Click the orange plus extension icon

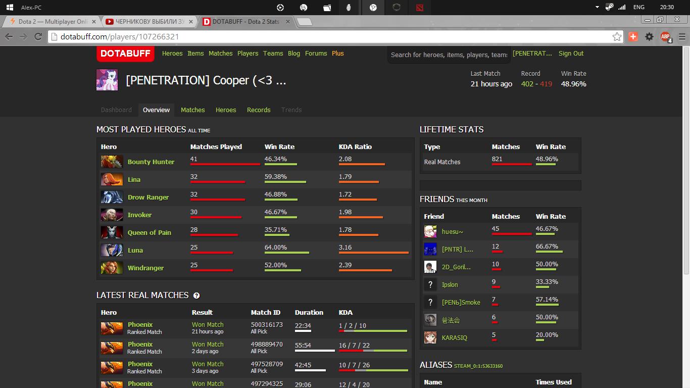pos(633,36)
